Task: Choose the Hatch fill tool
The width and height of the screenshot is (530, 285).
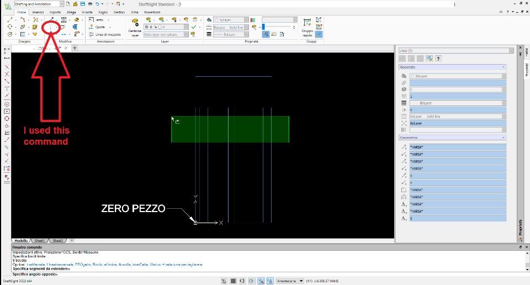Action: [23, 34]
